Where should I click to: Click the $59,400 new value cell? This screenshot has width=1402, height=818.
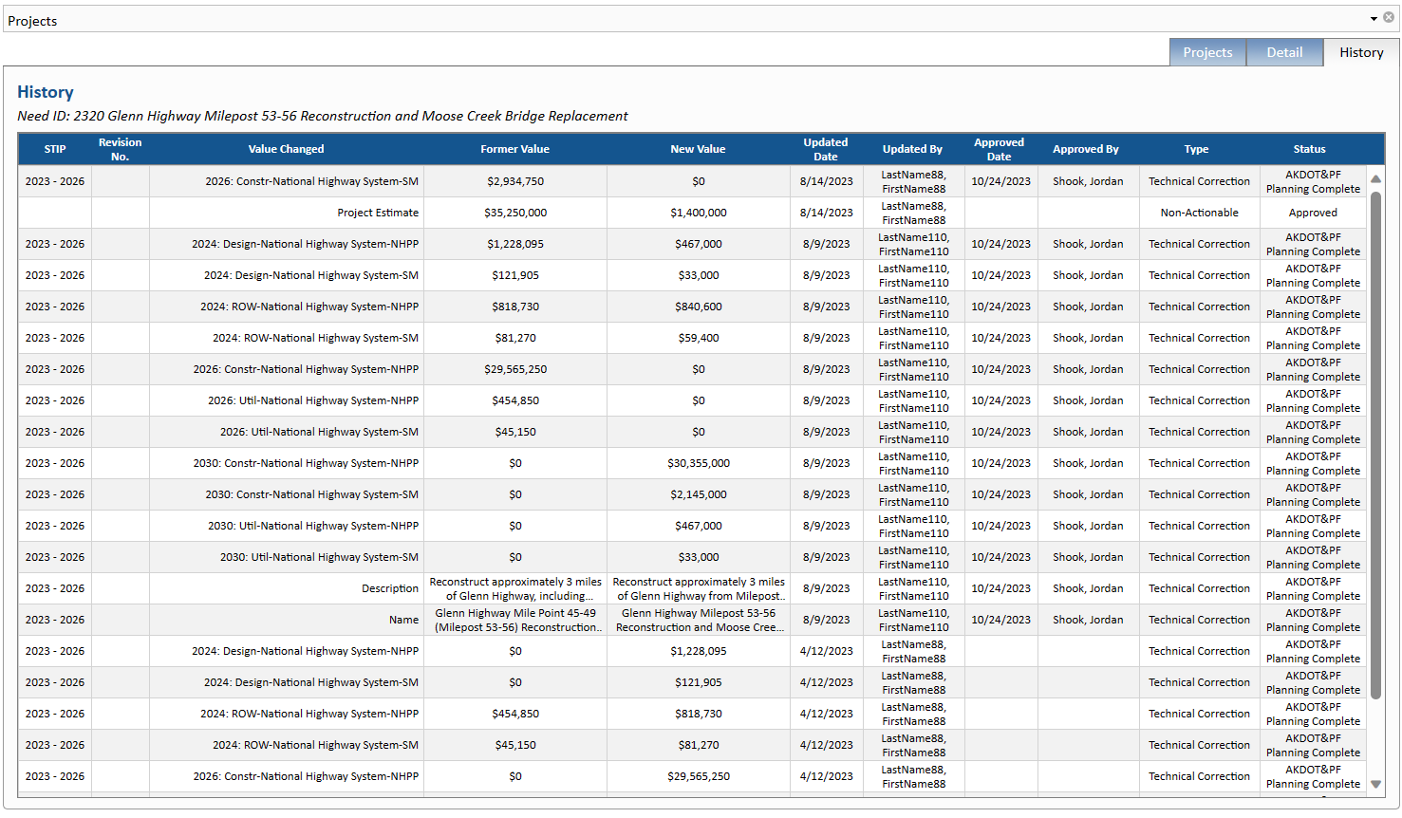click(699, 338)
